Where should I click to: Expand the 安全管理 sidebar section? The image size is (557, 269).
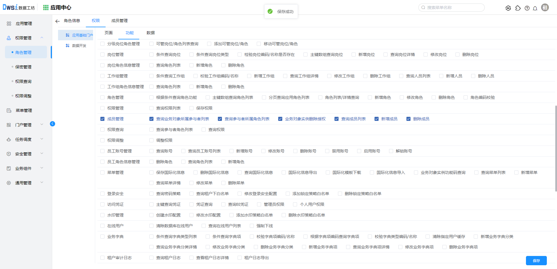click(42, 154)
